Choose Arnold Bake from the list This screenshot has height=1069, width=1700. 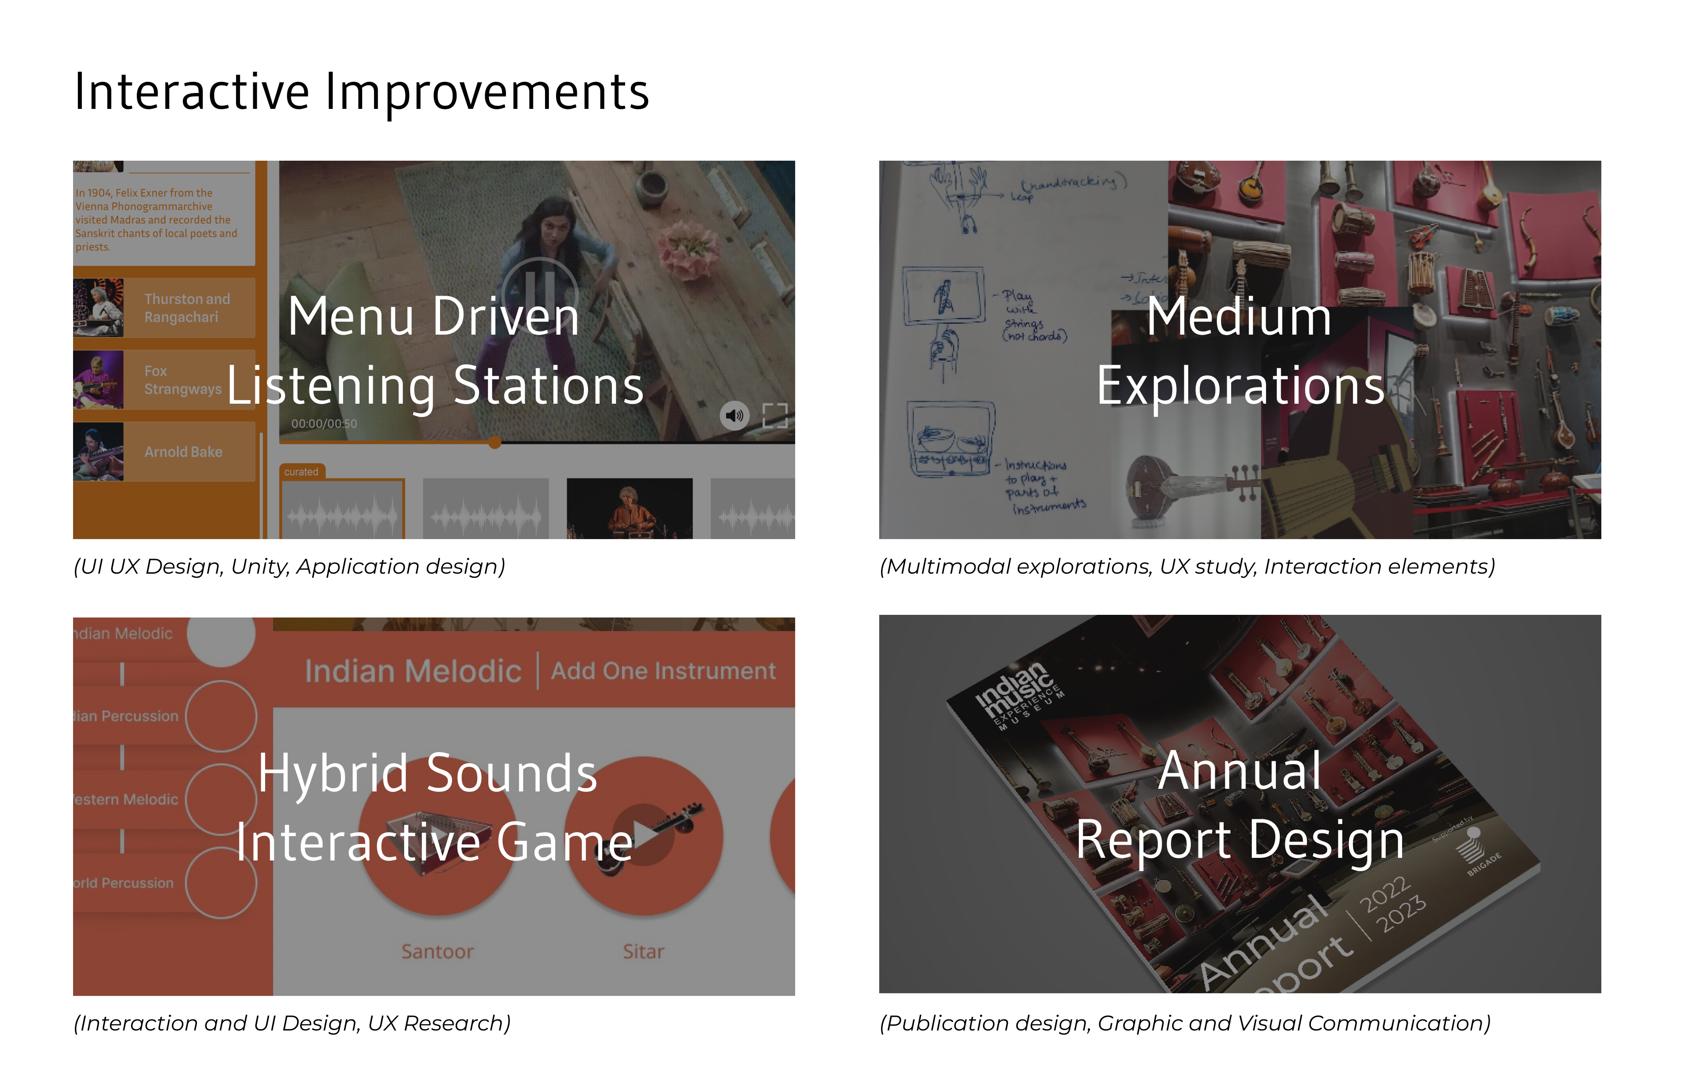(x=184, y=452)
